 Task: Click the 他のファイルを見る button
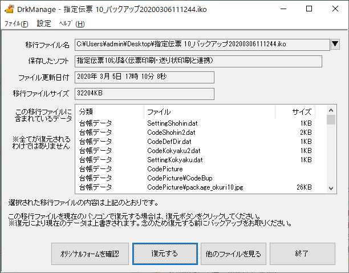click(x=233, y=254)
